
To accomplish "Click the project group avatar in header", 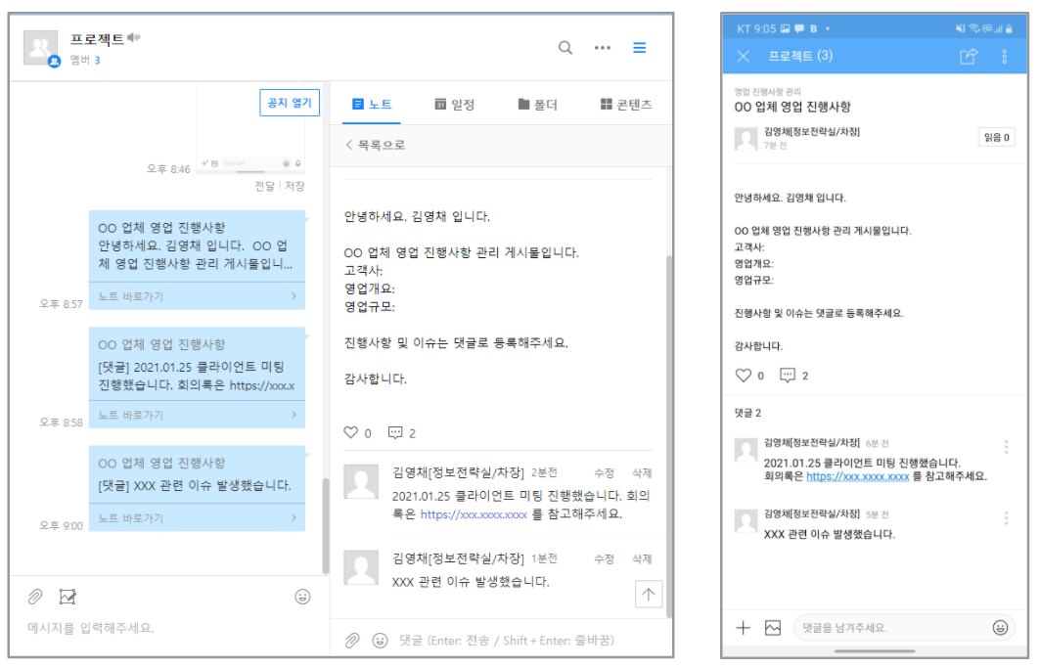I will click(40, 48).
